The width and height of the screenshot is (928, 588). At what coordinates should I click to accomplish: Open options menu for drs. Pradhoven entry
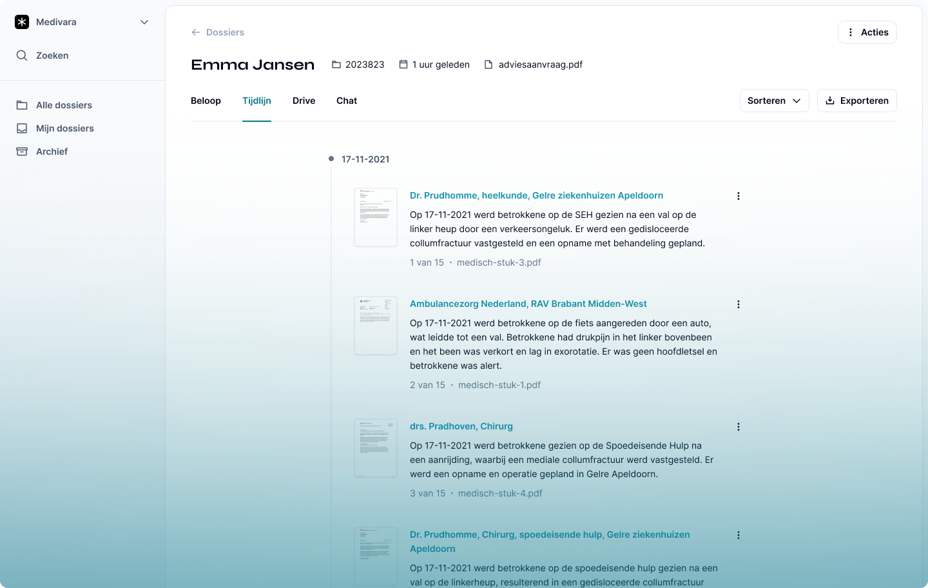(738, 426)
